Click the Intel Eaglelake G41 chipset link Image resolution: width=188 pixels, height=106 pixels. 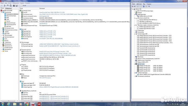tap(44, 16)
